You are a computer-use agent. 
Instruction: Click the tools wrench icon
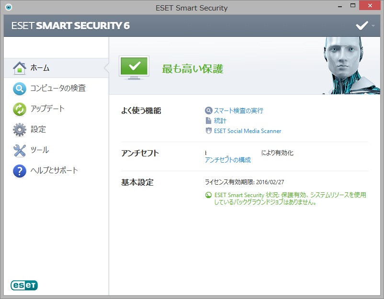[x=19, y=150]
